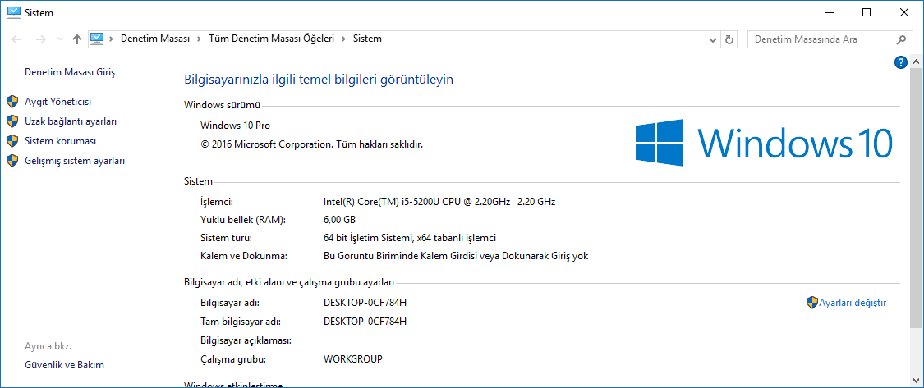The height and width of the screenshot is (388, 924).
Task: Open Güvenlik ve Bakım link
Action: pyautogui.click(x=64, y=364)
